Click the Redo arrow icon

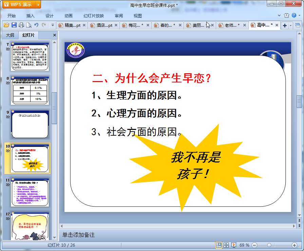pos(44,25)
